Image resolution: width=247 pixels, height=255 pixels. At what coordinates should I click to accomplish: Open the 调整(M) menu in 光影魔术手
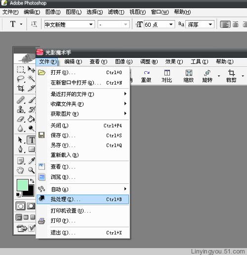click(149, 62)
